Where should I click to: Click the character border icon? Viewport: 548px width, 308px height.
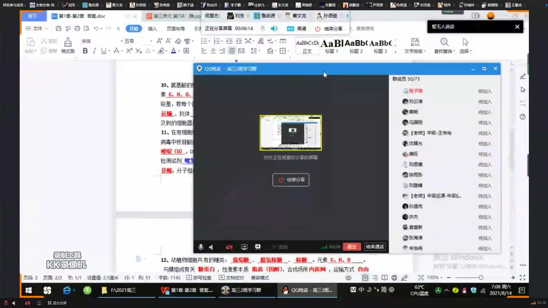[x=186, y=51]
